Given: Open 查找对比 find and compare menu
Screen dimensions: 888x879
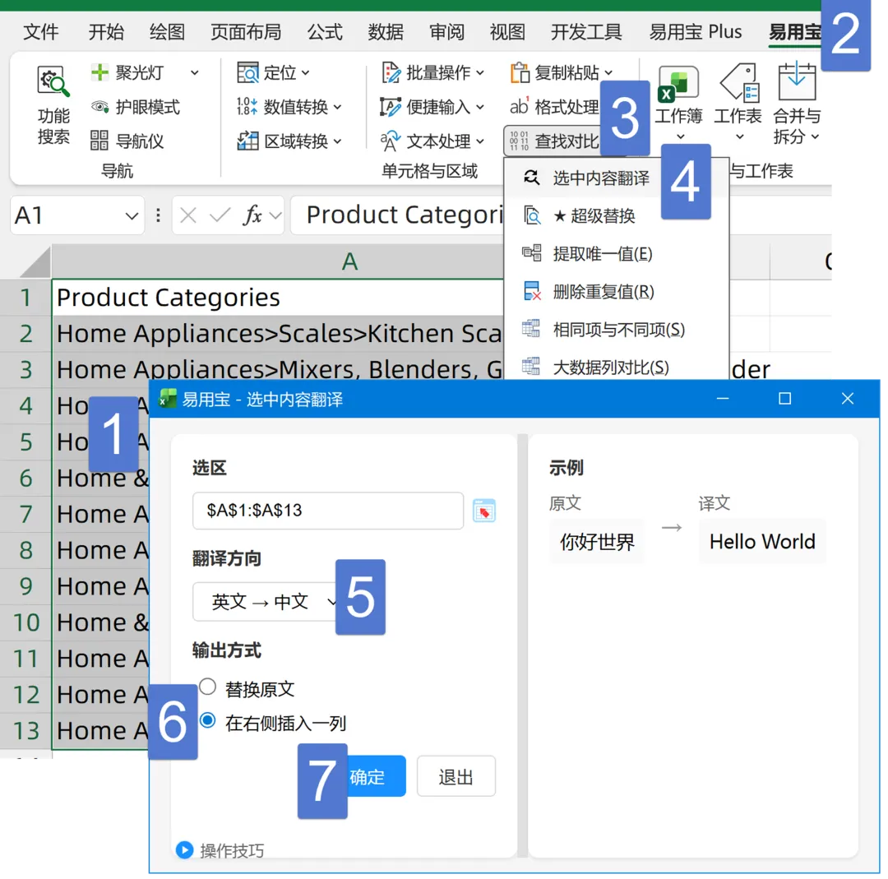Looking at the screenshot, I should 553,141.
